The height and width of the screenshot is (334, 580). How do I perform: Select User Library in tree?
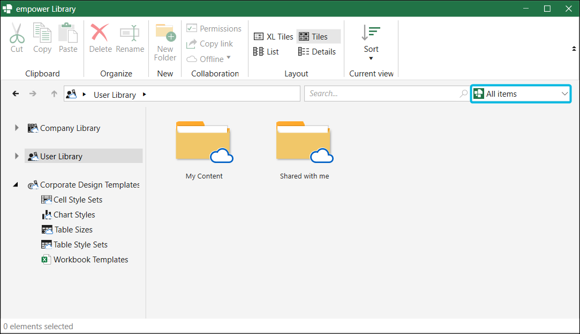tap(84, 156)
